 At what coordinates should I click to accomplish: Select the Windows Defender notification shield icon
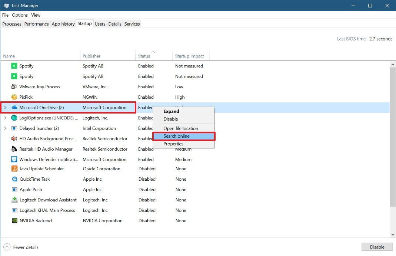point(14,159)
